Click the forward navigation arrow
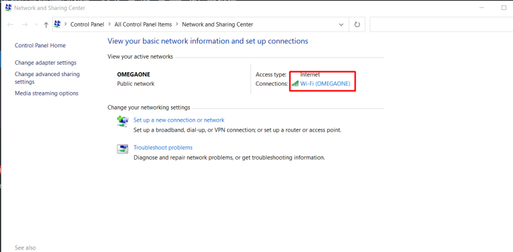This screenshot has height=252, width=513. [x=25, y=25]
